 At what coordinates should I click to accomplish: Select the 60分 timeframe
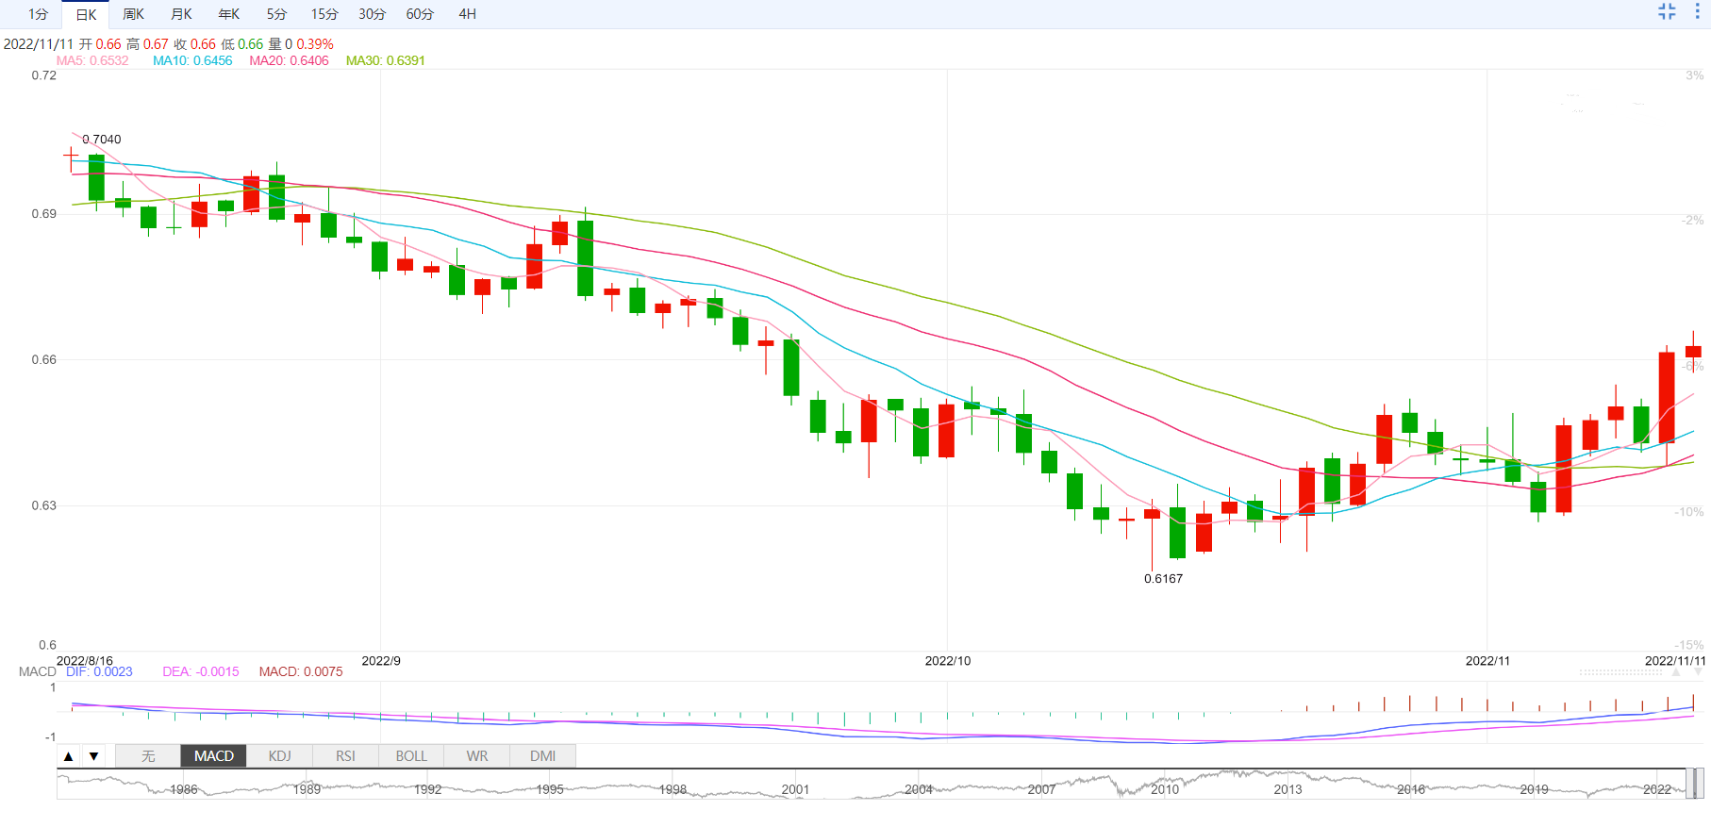420,14
